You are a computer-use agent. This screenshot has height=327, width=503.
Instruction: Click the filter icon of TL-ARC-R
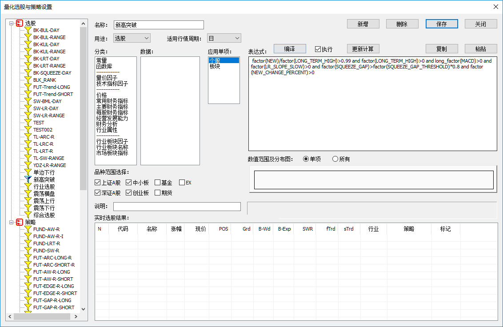pos(28,137)
